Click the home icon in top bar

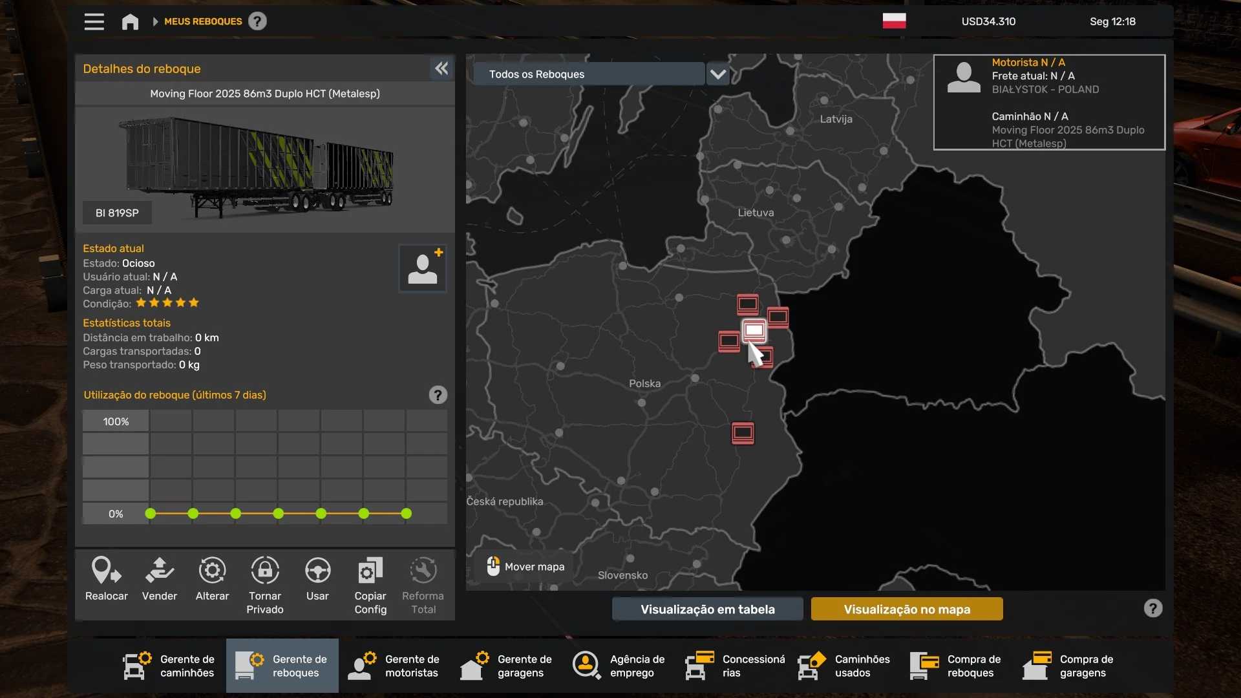[130, 22]
